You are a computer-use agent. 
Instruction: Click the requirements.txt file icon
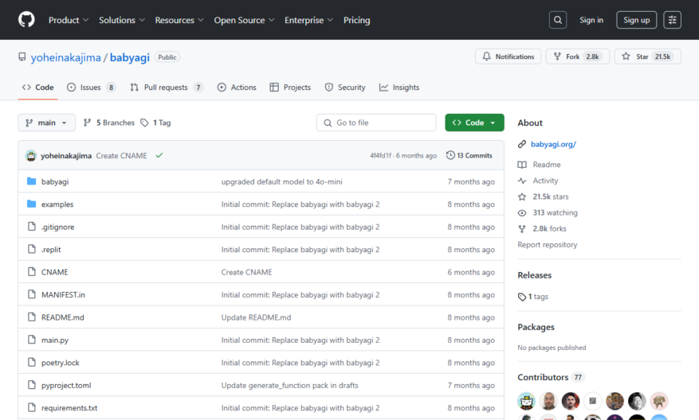tap(31, 407)
